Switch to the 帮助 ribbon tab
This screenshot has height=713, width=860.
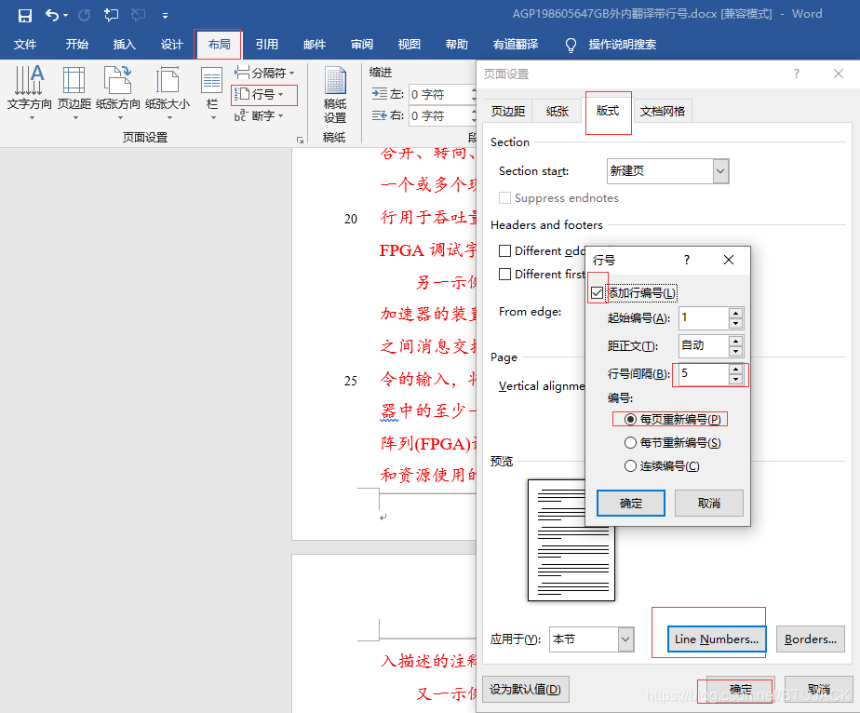(x=457, y=45)
